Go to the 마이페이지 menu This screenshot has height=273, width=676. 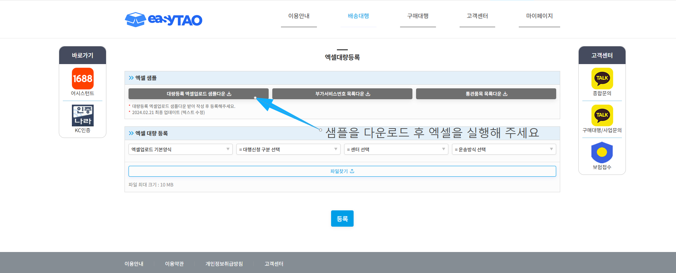[539, 16]
